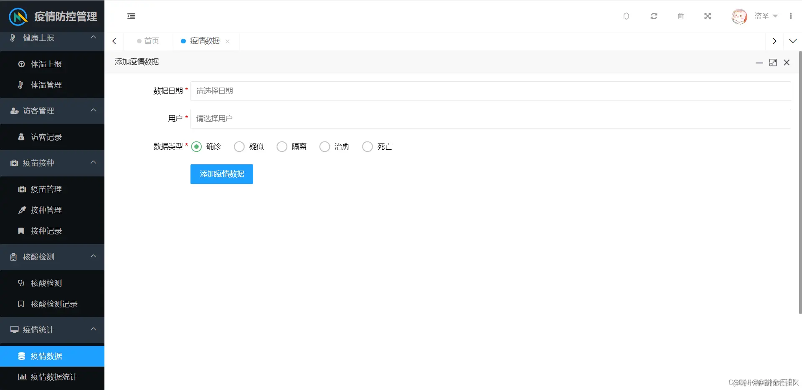Collapse the 疫情统计 menu group
Image resolution: width=802 pixels, height=390 pixels.
(x=52, y=330)
